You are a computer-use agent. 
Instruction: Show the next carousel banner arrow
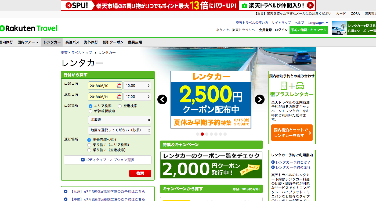pos(260,99)
